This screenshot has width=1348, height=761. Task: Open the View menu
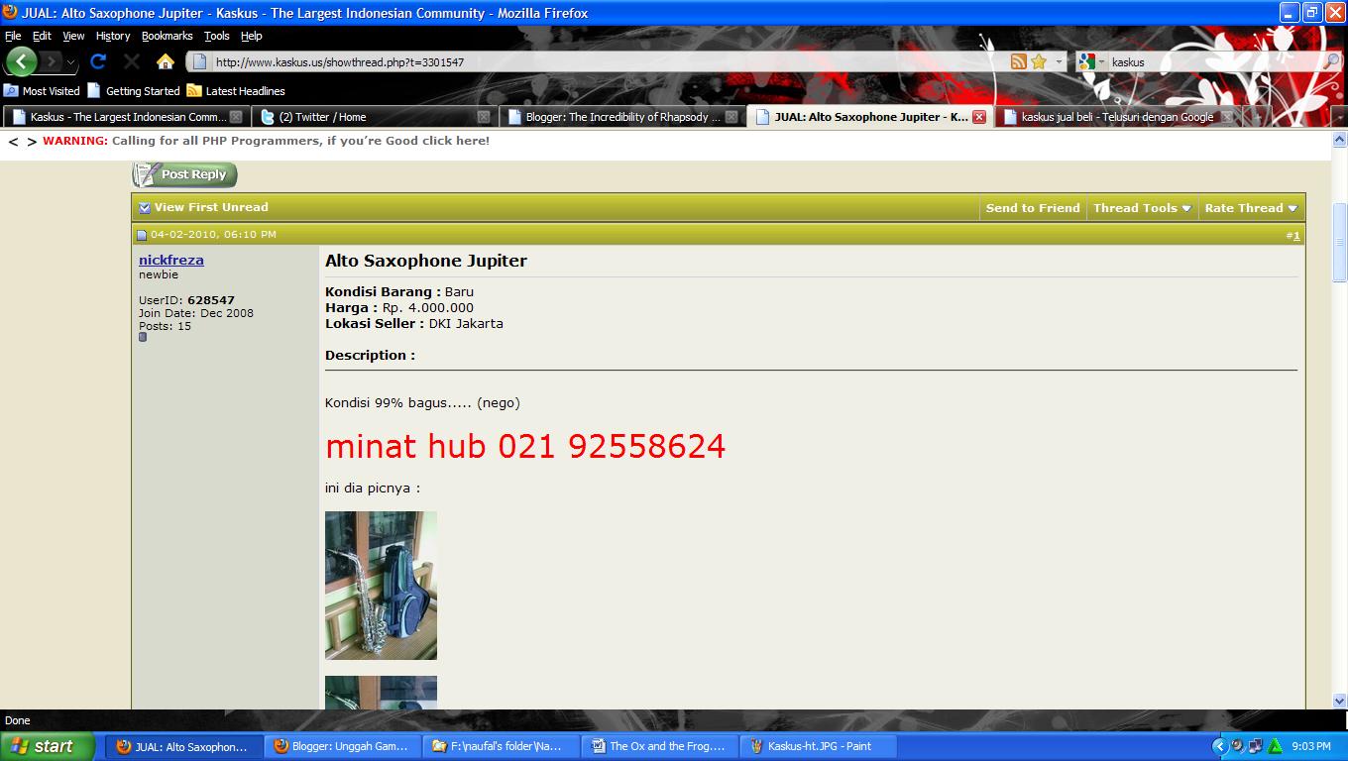tap(74, 36)
